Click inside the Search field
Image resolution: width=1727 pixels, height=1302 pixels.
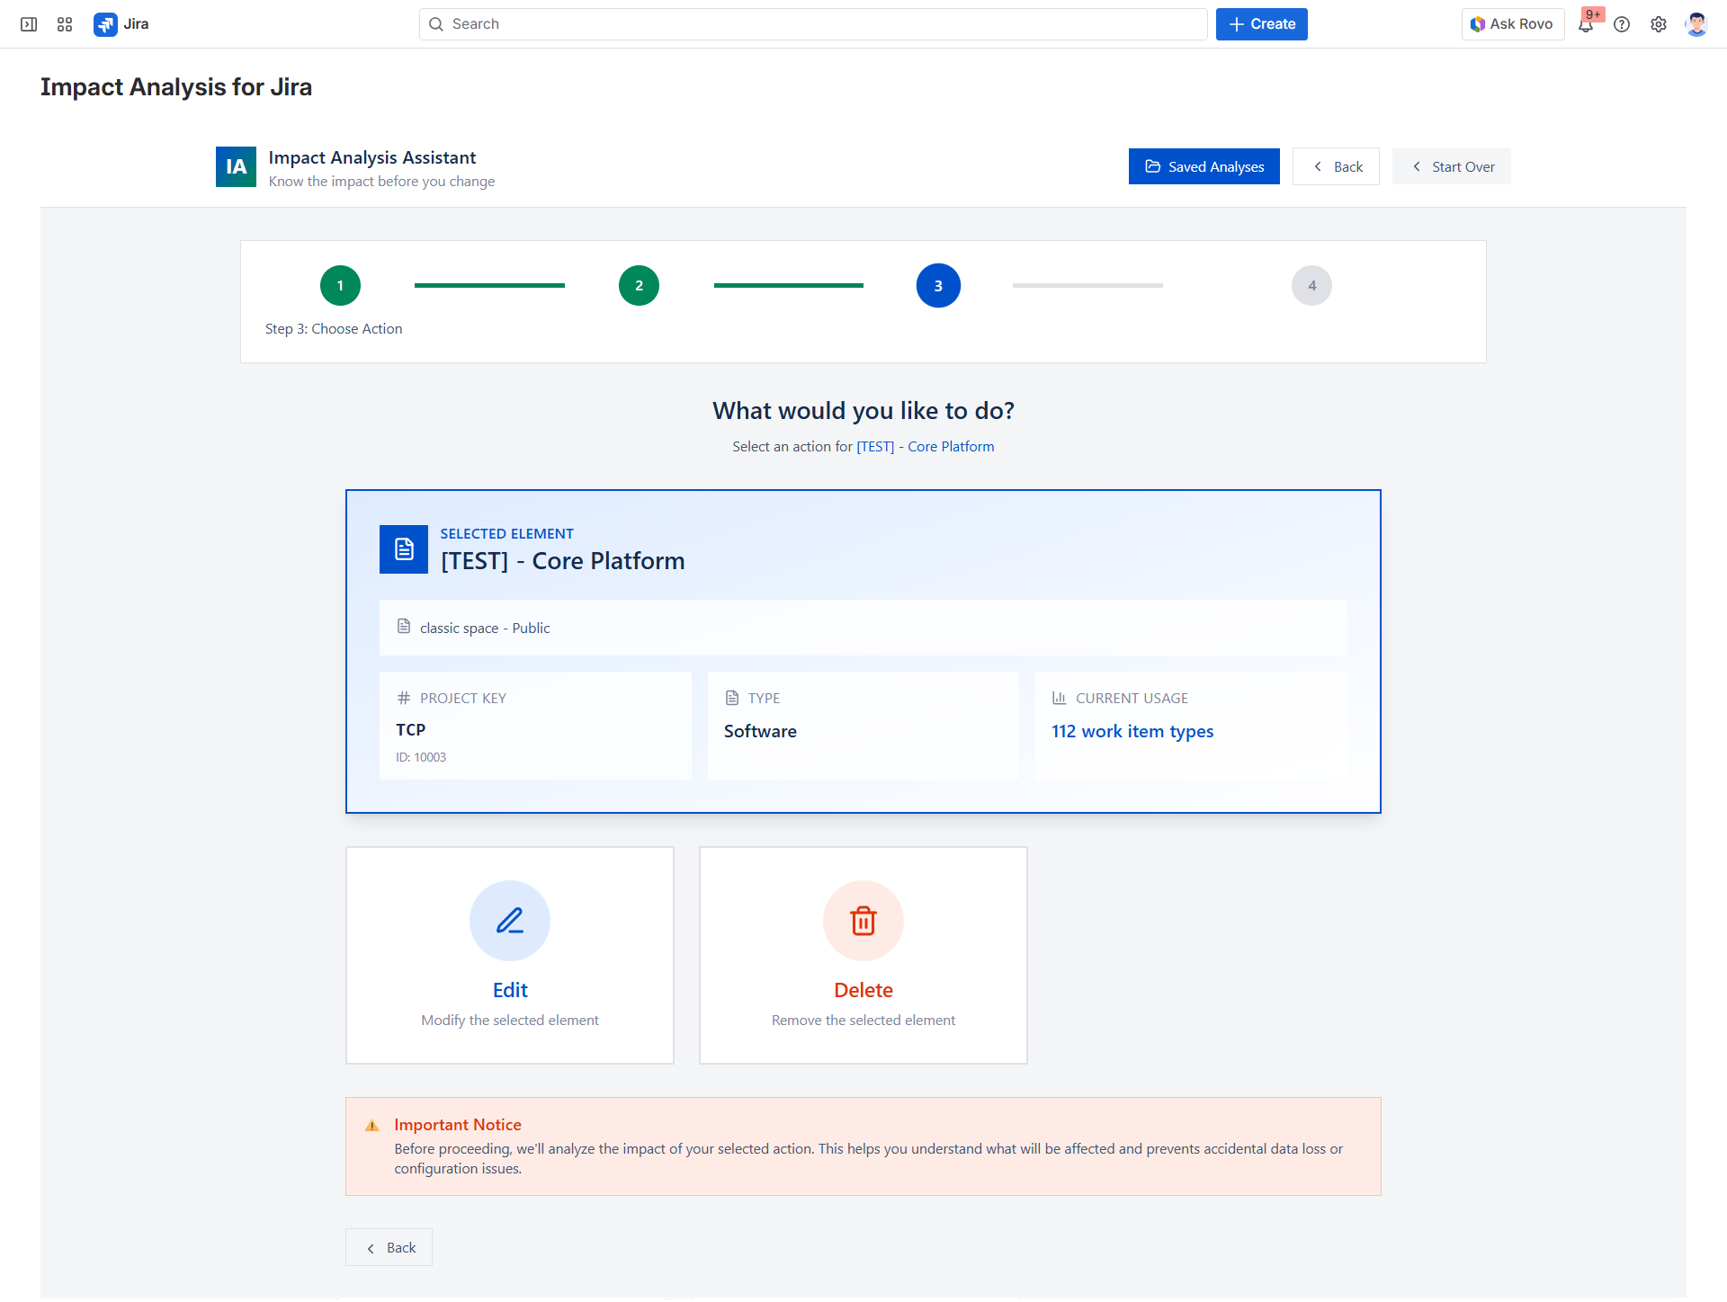pos(810,23)
